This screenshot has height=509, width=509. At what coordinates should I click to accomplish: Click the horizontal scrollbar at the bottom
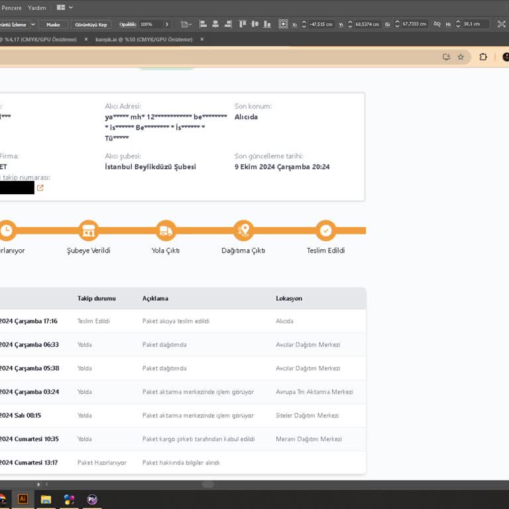pyautogui.click(x=207, y=484)
